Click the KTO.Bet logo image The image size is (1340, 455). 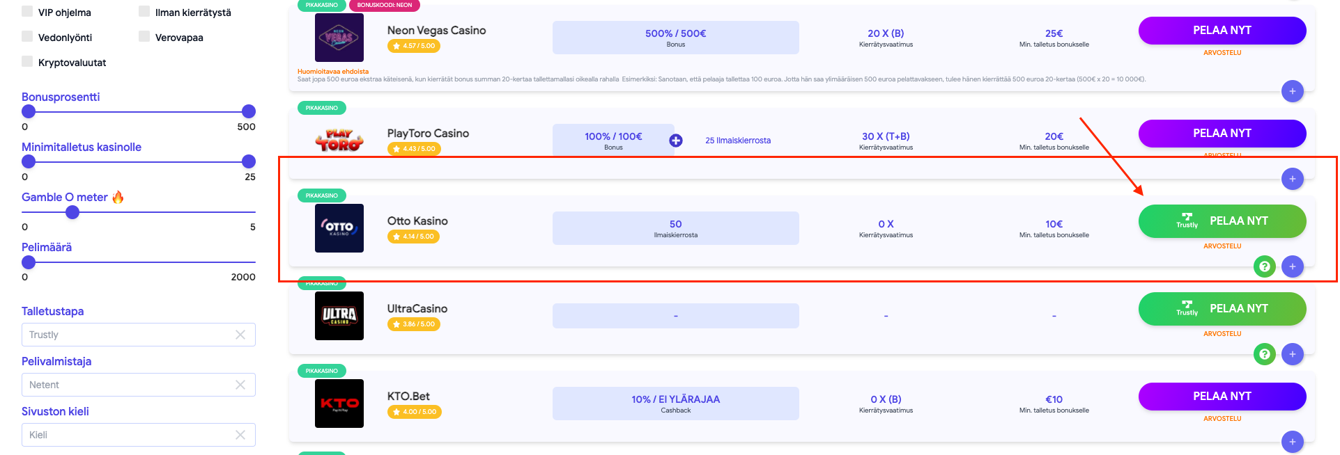[339, 404]
